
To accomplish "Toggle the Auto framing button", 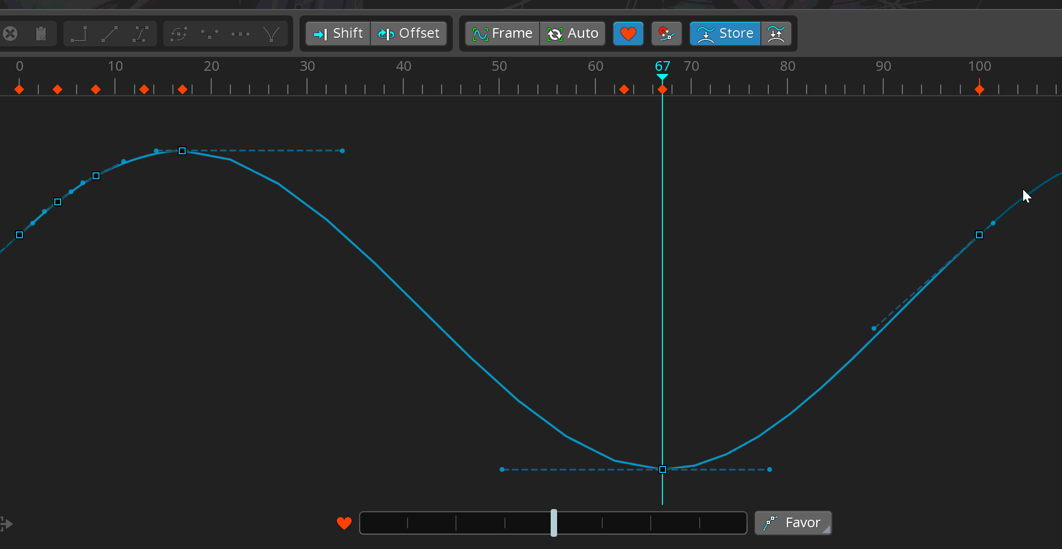I will tap(573, 34).
